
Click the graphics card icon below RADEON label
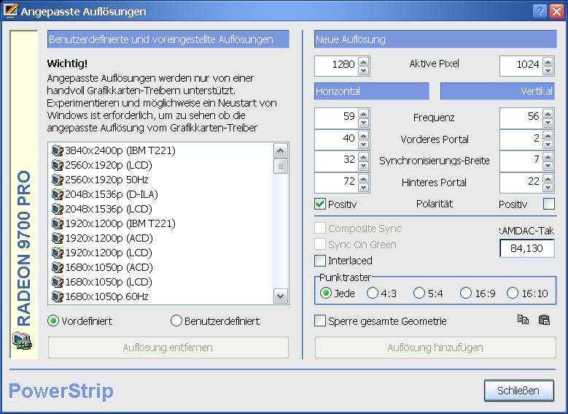tap(20, 340)
